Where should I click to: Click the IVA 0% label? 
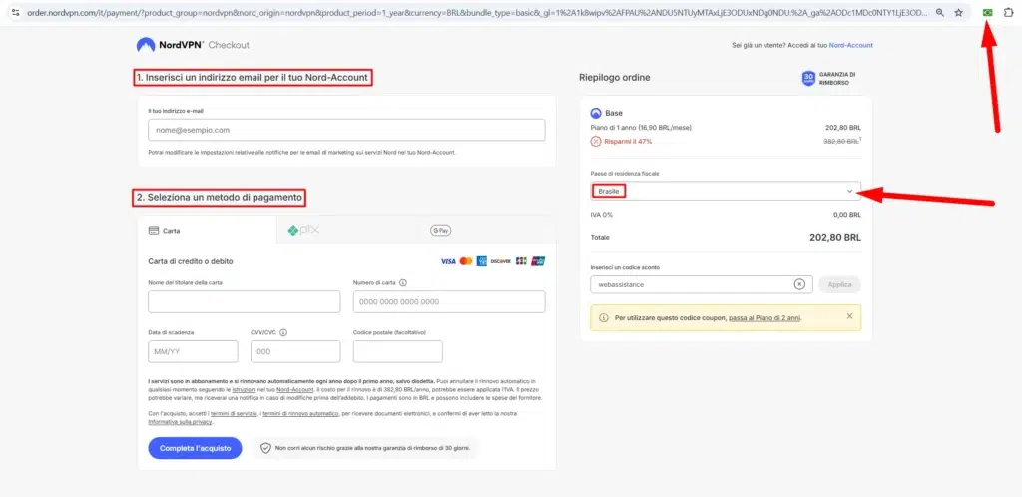(x=602, y=214)
